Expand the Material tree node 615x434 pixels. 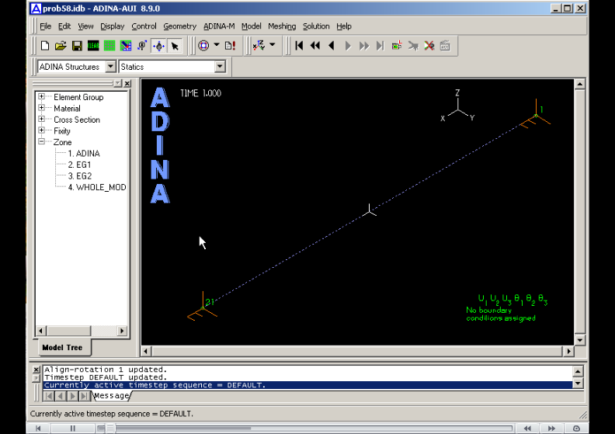coord(41,108)
